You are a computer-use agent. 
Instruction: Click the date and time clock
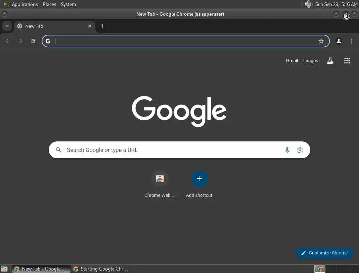(336, 4)
